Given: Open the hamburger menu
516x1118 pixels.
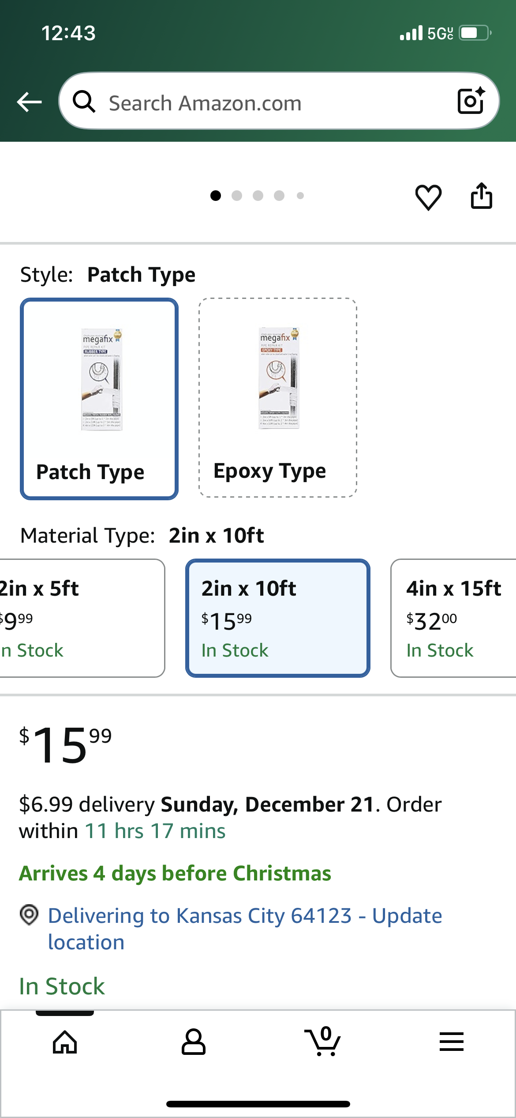Looking at the screenshot, I should (x=451, y=1042).
